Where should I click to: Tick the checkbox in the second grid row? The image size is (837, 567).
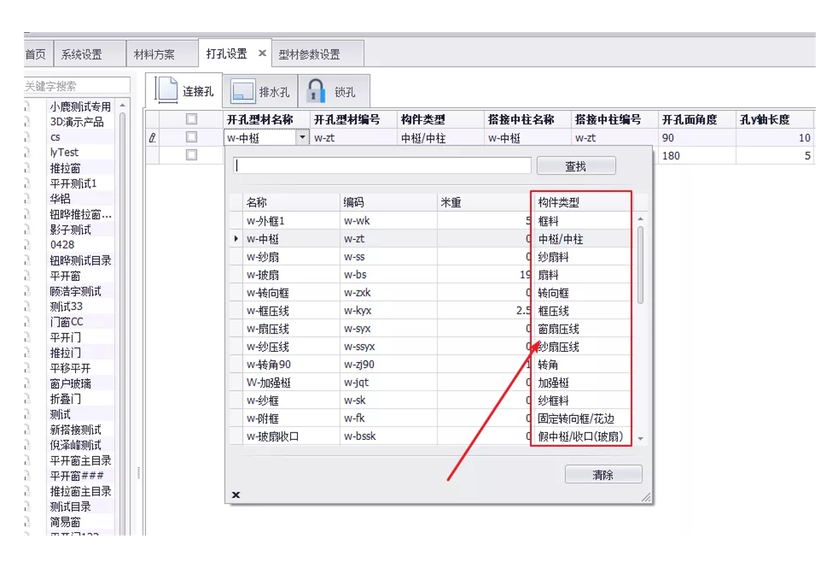pyautogui.click(x=191, y=155)
